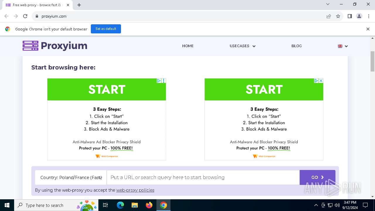
Task: Open a new tab with the plus icon
Action: [79, 5]
